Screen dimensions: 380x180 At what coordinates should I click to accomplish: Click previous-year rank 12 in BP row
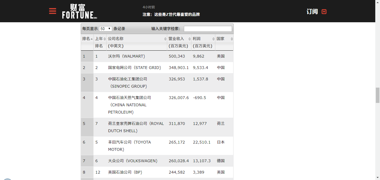coord(98,172)
